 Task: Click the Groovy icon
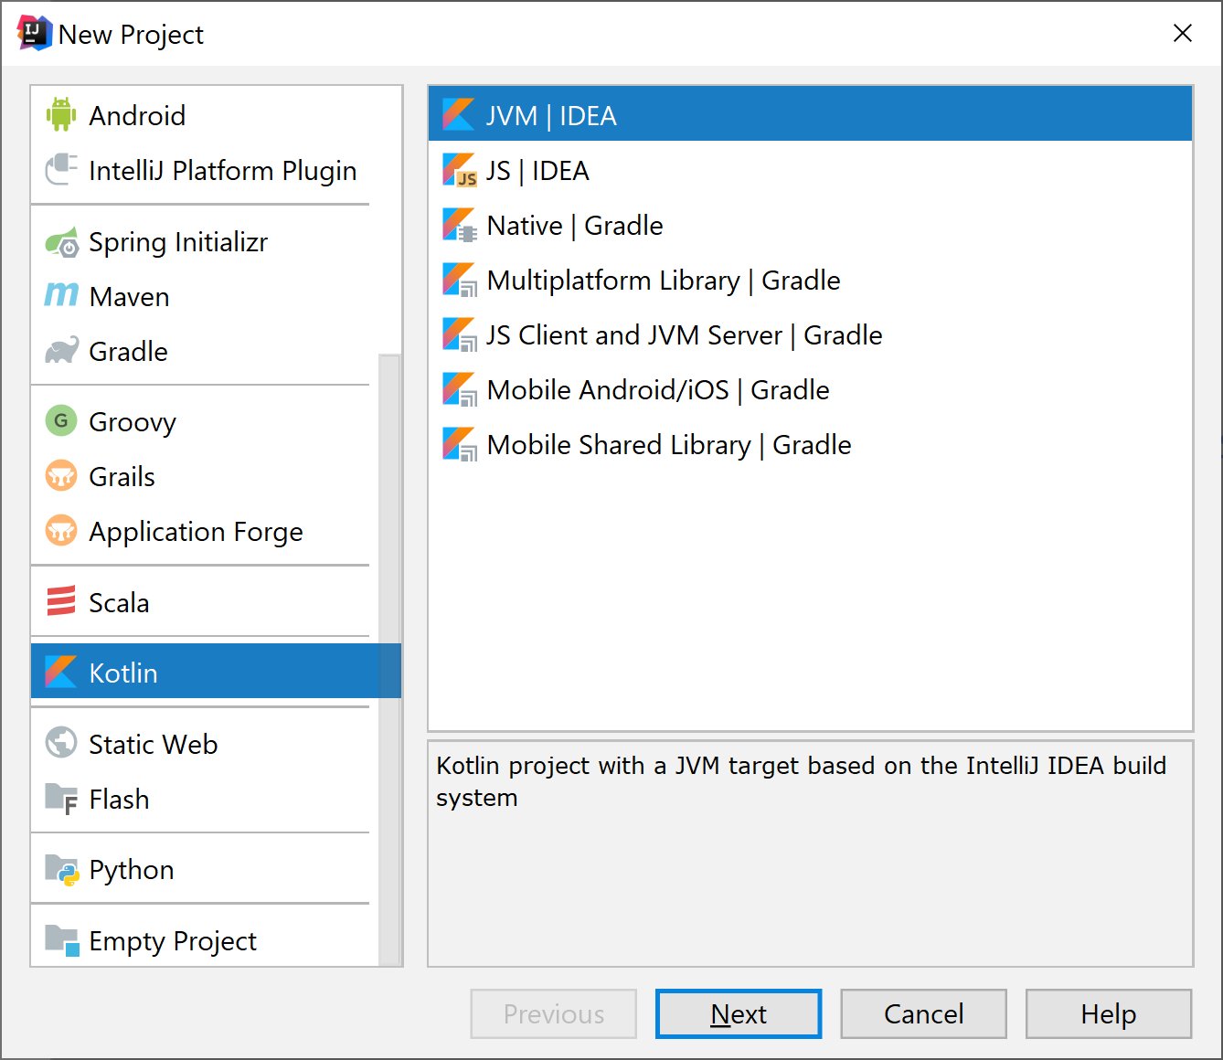coord(60,421)
